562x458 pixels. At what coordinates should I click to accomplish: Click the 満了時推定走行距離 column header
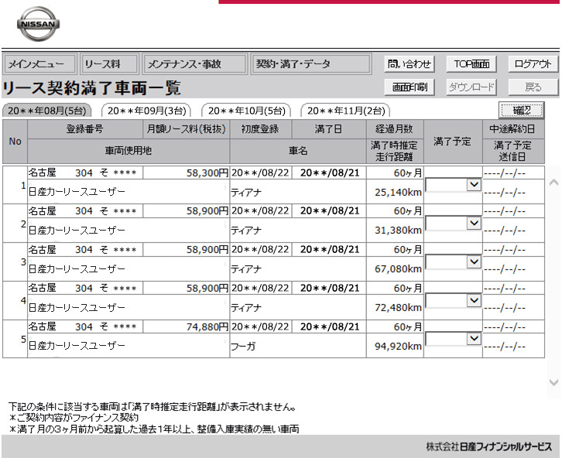[x=395, y=151]
